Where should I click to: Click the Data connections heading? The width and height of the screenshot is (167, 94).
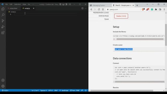pyautogui.click(x=122, y=58)
